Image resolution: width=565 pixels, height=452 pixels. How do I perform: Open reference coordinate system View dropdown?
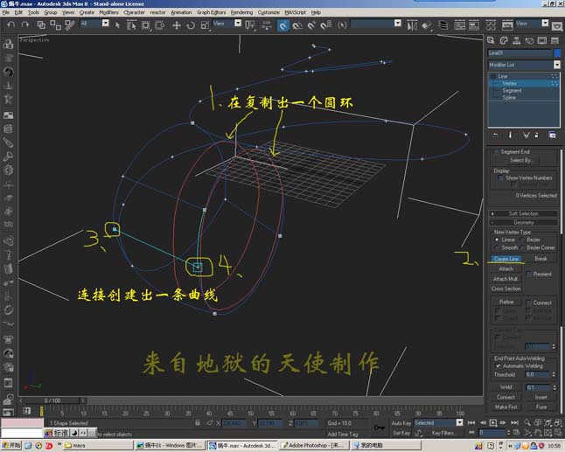coord(238,24)
